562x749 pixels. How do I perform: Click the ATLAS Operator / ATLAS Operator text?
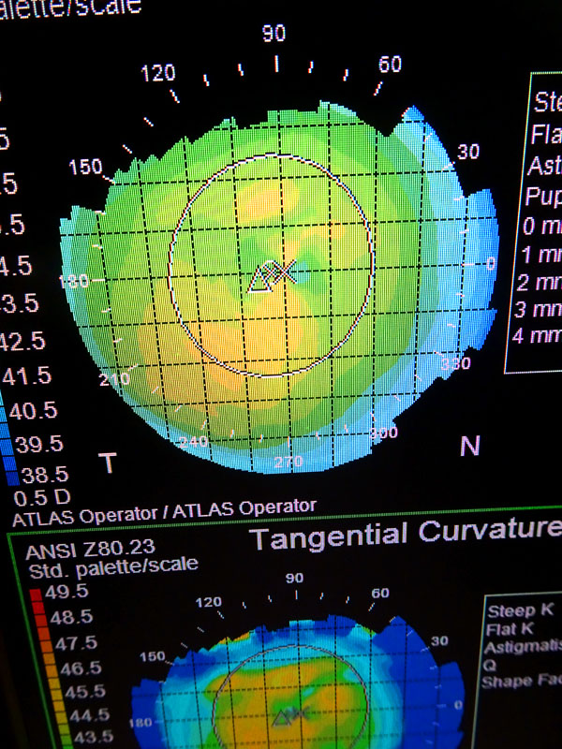pos(165,512)
